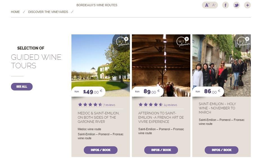Open the chateau garden tour photo
This screenshot has height=166, width=266.
coord(93,62)
